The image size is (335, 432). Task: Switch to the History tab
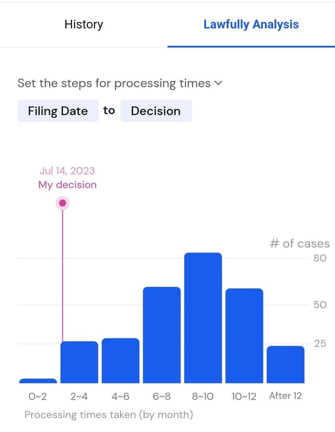pos(84,25)
